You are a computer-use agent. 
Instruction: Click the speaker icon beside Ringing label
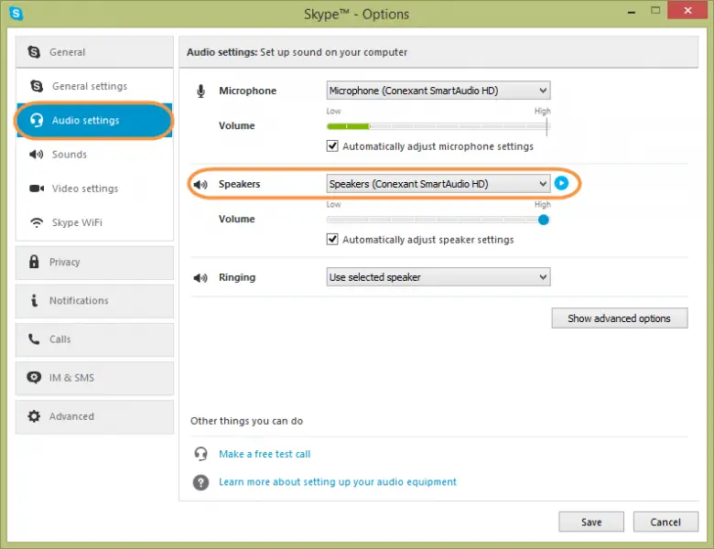tap(200, 277)
